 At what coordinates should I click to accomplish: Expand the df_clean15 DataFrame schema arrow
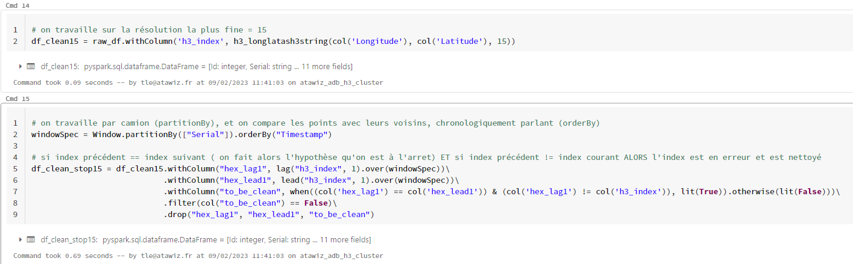tap(20, 66)
